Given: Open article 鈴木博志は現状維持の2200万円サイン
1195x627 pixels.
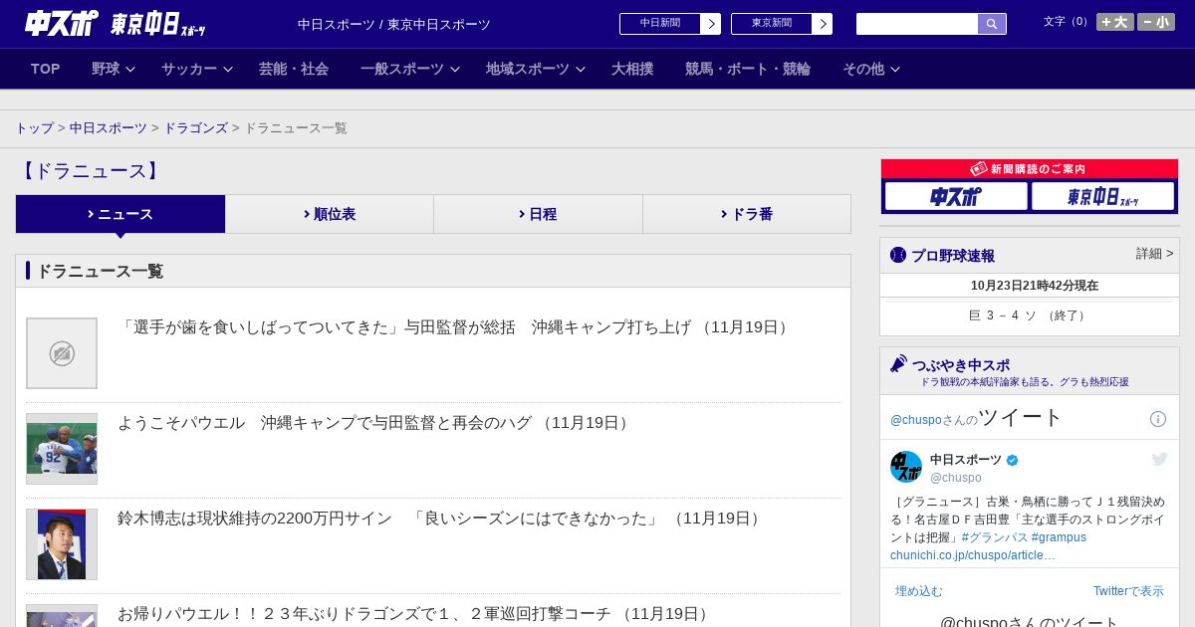Looking at the screenshot, I should click(441, 519).
